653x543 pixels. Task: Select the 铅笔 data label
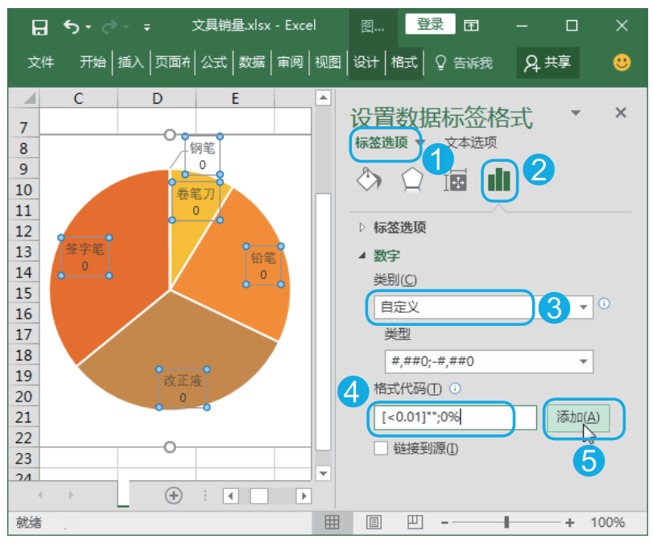(x=263, y=265)
